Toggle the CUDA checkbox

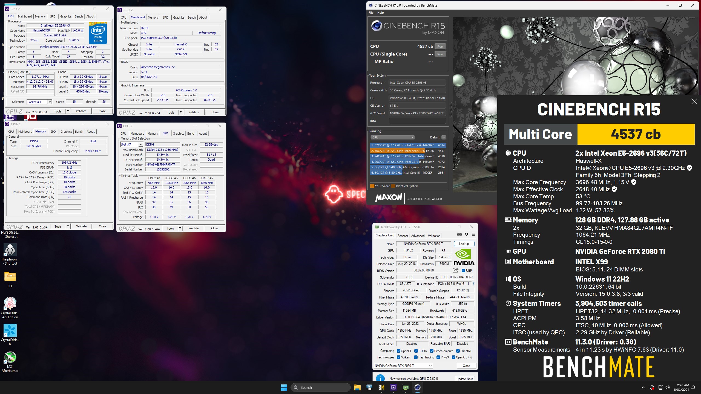coord(416,351)
